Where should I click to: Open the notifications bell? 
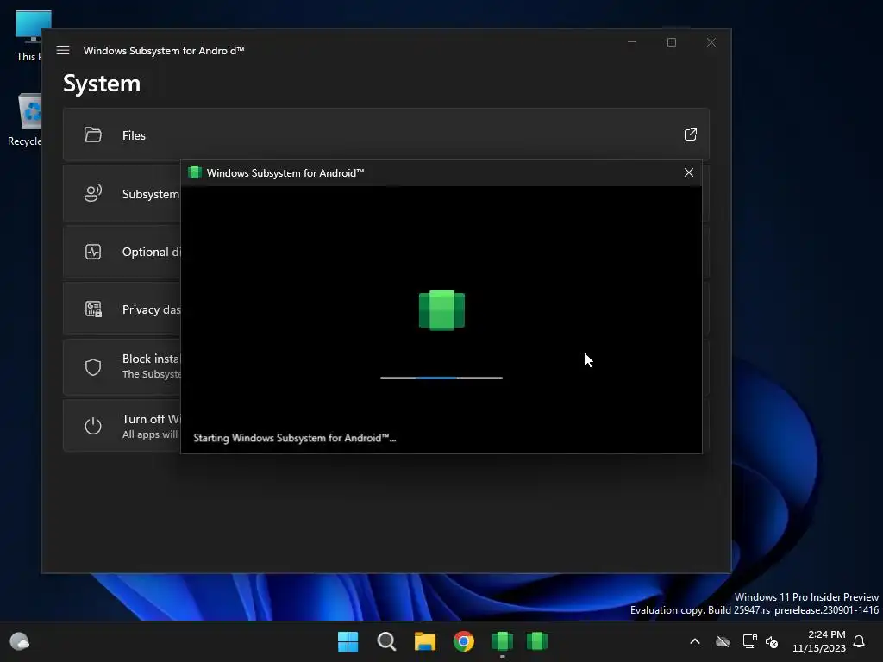point(859,641)
